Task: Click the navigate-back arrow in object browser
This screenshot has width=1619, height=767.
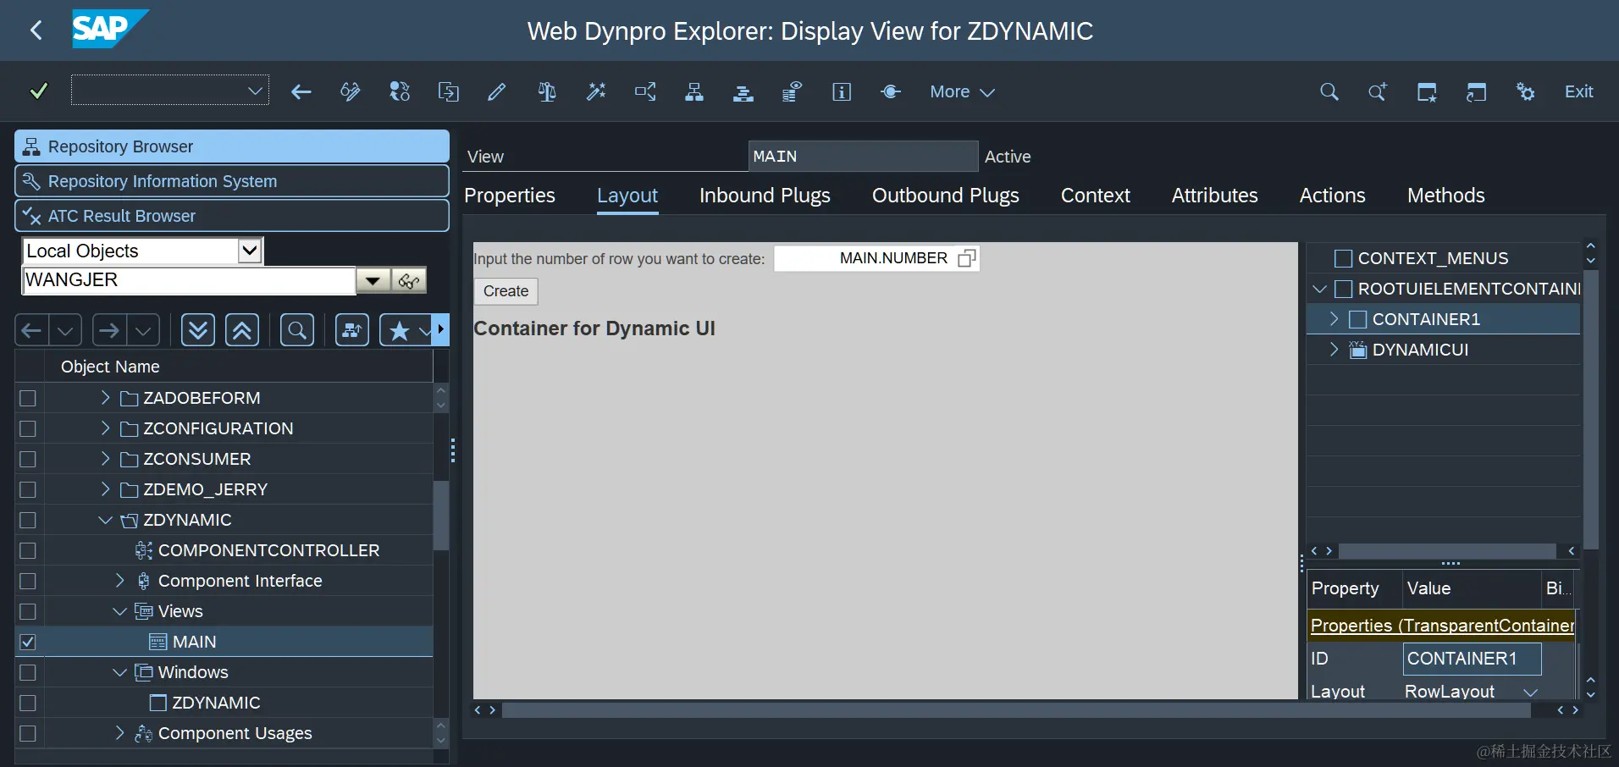Action: [x=31, y=330]
